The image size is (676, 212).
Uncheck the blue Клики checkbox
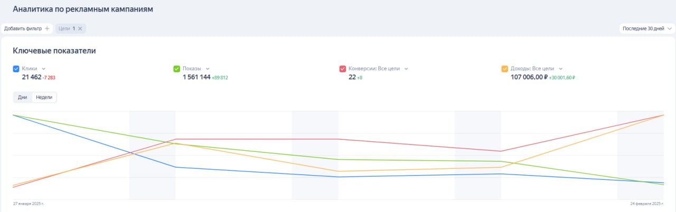point(16,69)
